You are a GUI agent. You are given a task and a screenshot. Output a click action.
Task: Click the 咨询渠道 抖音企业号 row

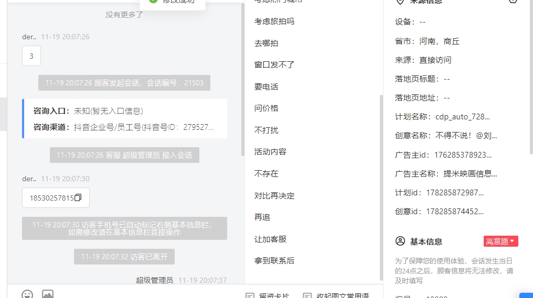[123, 127]
